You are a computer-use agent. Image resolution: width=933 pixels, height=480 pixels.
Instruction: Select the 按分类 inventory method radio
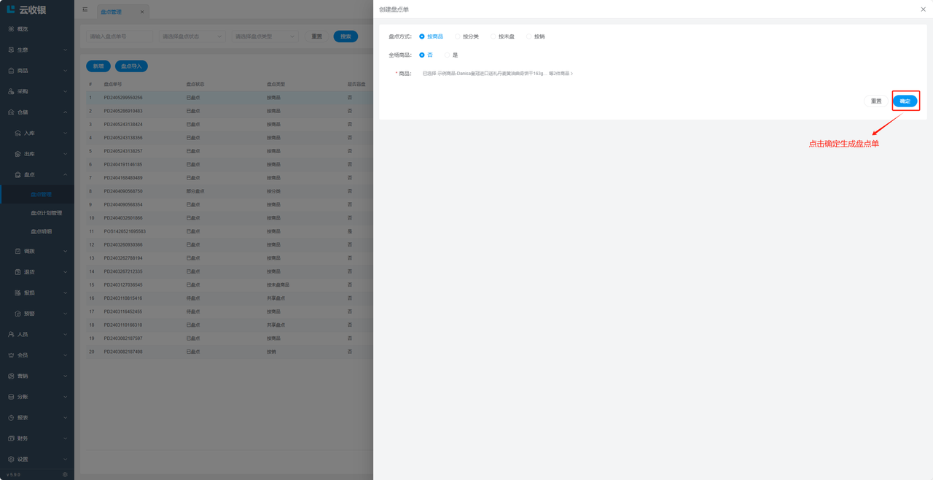458,36
